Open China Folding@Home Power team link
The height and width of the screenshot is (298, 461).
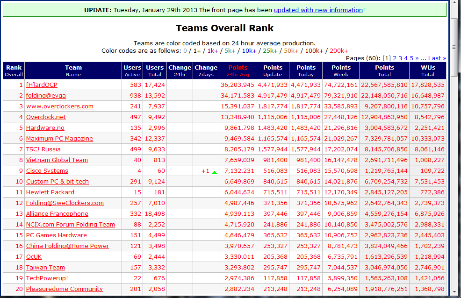(x=68, y=246)
